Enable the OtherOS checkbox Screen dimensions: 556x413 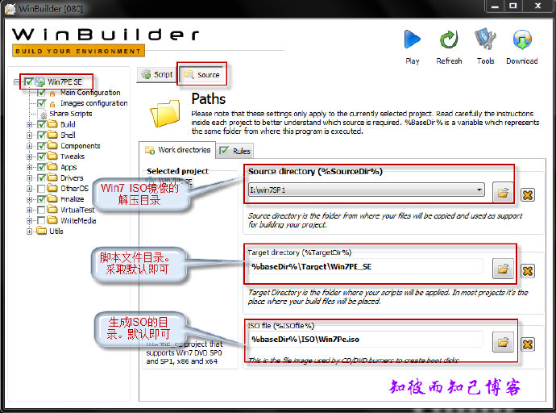pos(41,188)
